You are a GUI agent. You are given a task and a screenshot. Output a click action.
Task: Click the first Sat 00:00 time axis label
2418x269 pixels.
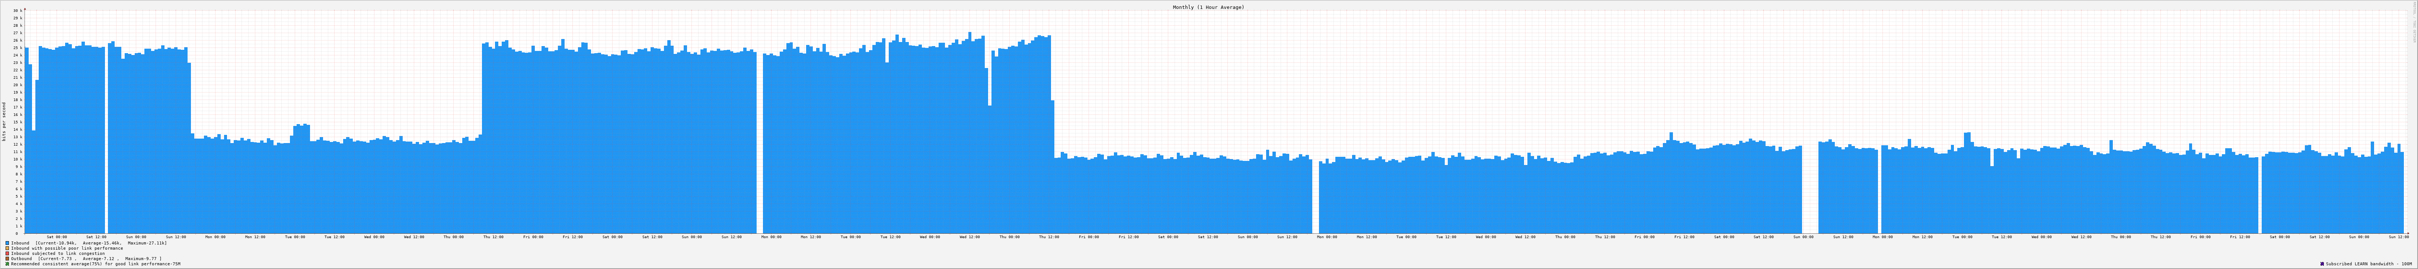[x=56, y=237]
